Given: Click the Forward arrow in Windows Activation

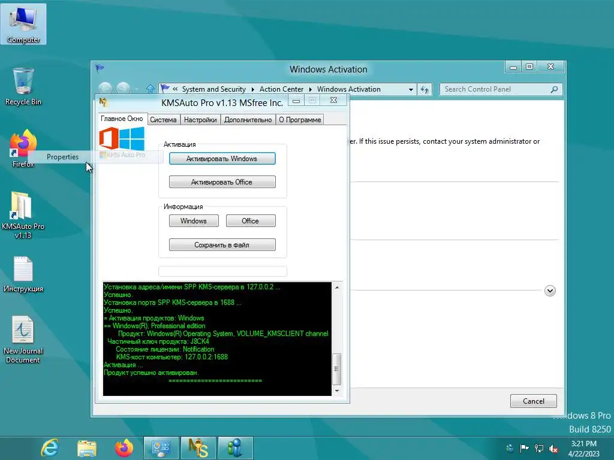Looking at the screenshot, I should 124,89.
